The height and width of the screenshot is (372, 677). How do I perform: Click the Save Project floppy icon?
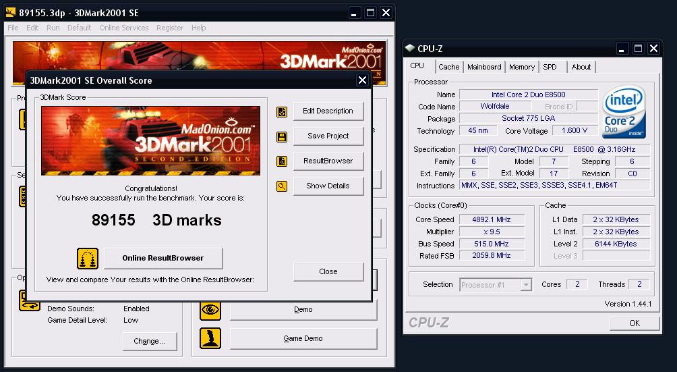[281, 137]
